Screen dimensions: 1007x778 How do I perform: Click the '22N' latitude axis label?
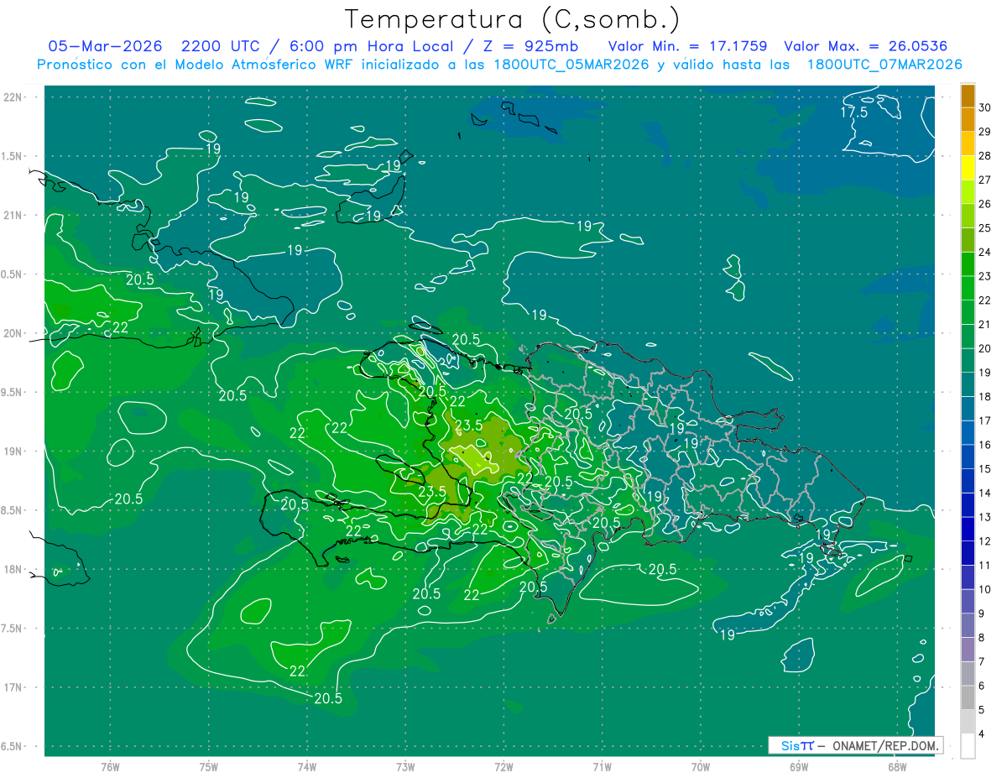(x=13, y=97)
